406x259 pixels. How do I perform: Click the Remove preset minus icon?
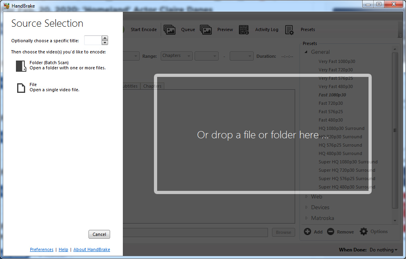pyautogui.click(x=330, y=232)
